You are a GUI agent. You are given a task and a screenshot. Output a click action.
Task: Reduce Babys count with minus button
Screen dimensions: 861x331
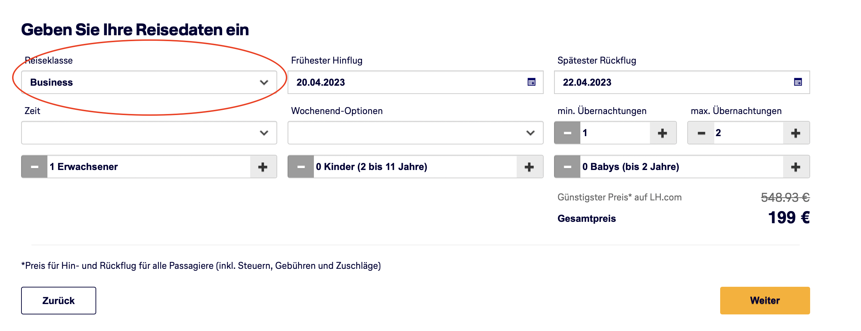click(567, 167)
